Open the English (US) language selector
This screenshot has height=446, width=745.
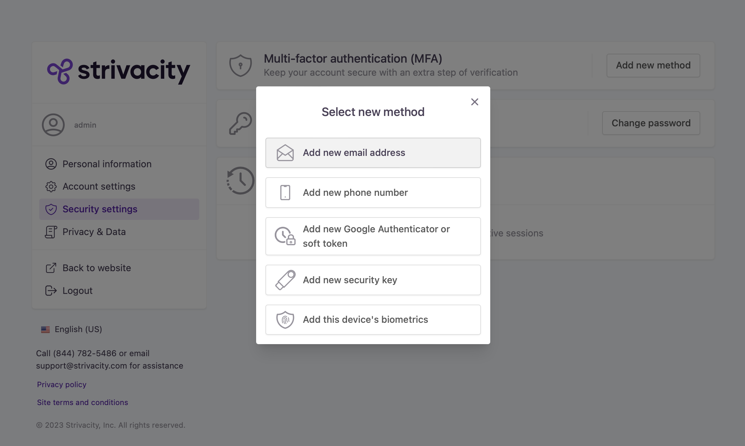click(x=78, y=329)
